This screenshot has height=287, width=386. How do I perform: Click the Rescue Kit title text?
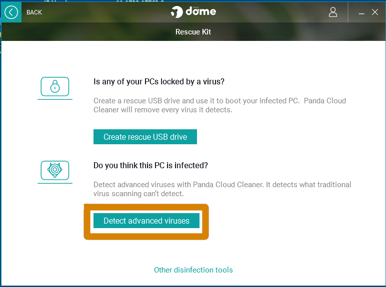tap(193, 32)
